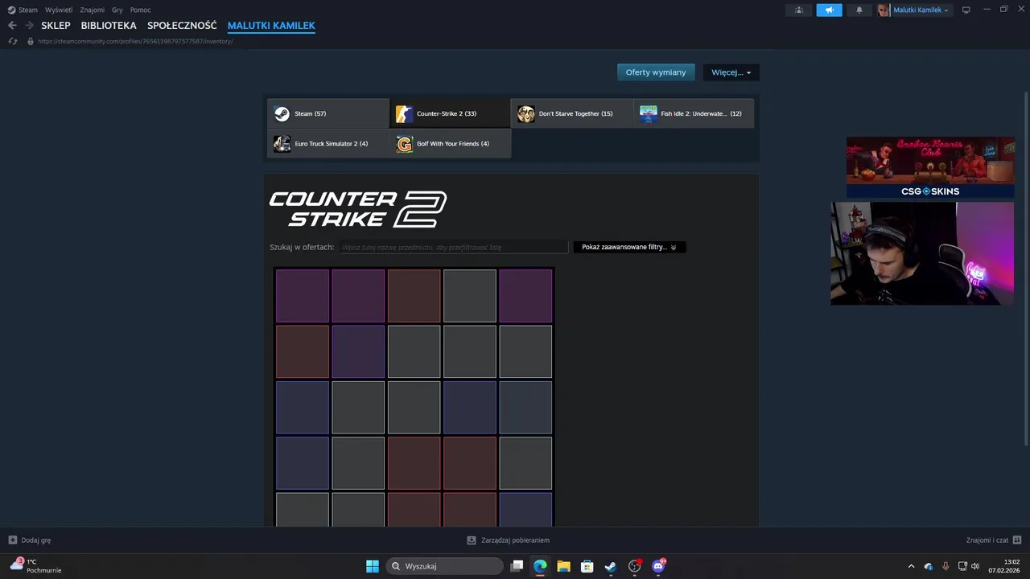The image size is (1030, 579).
Task: Click the Steam taskbar icon
Action: coord(611,566)
